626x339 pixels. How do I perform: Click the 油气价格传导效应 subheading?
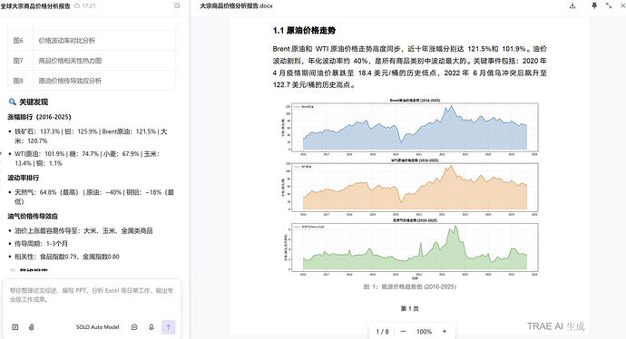33,216
